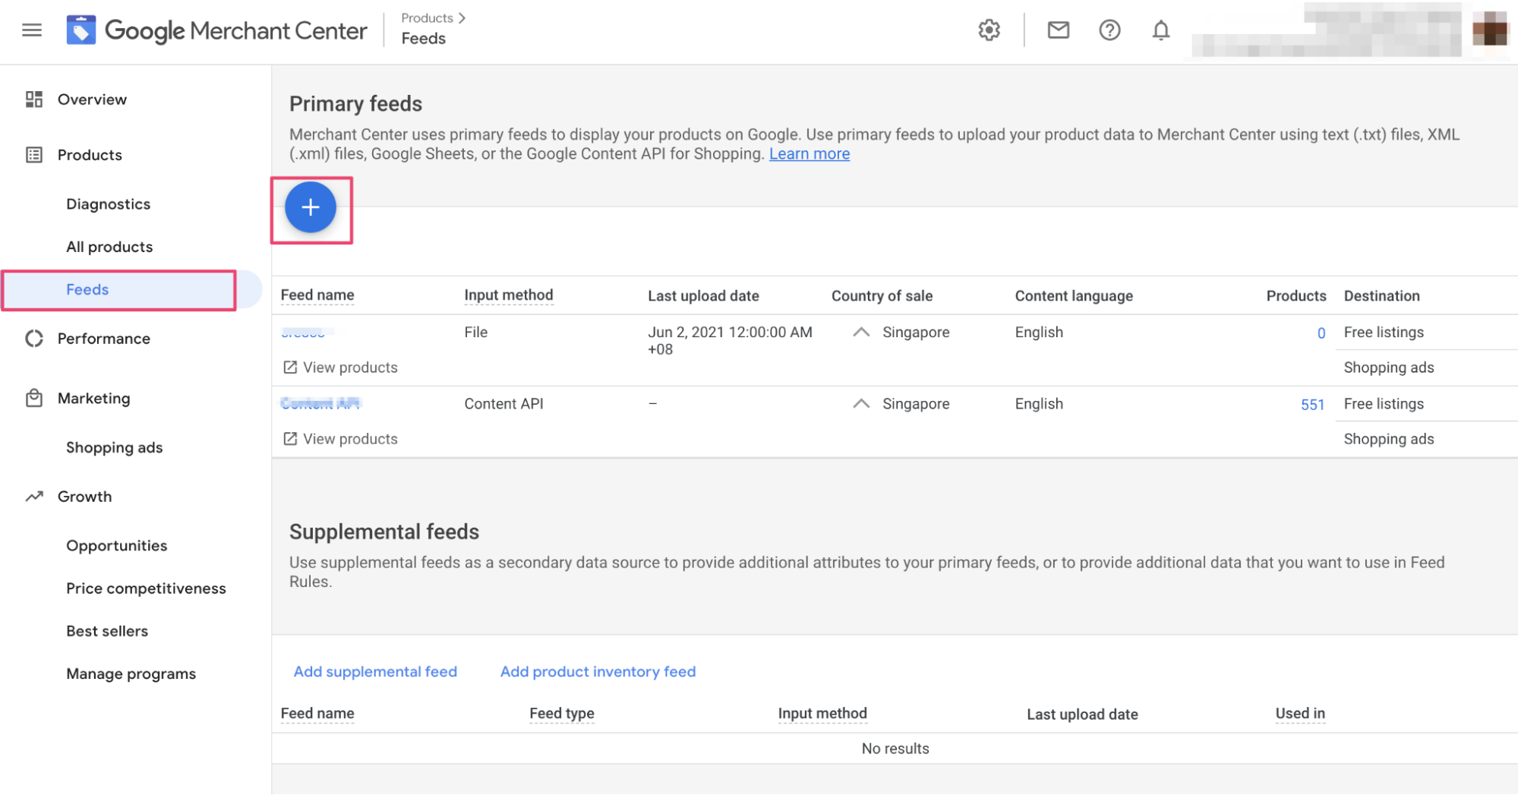Open All products page
1518x795 pixels.
pyautogui.click(x=109, y=247)
